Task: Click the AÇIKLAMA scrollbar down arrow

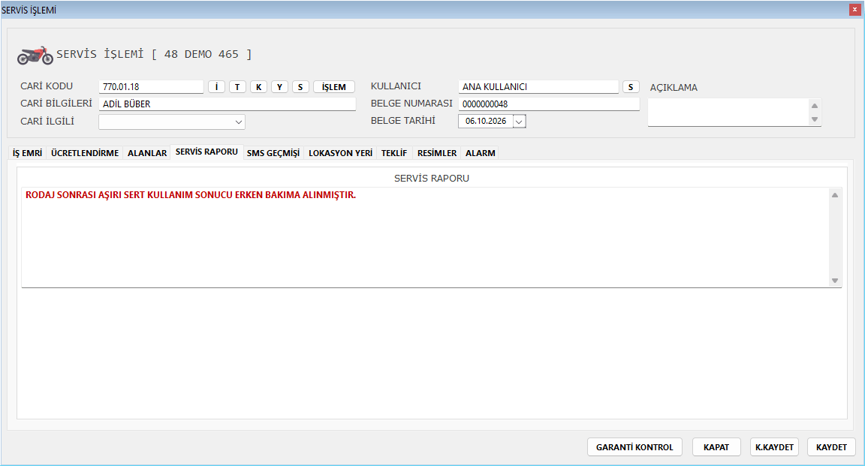Action: point(815,119)
